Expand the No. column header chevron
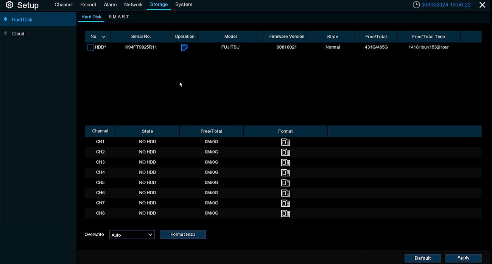 coord(104,37)
